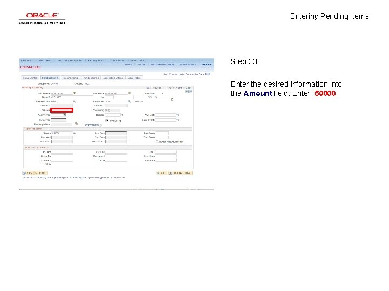Click the Notify button
Image resolution: width=389 pixels, height=291 pixels.
(41, 173)
